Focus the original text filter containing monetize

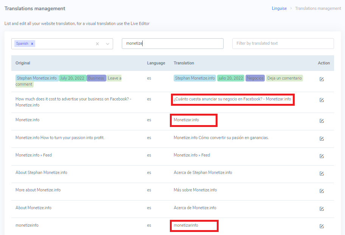tap(172, 44)
